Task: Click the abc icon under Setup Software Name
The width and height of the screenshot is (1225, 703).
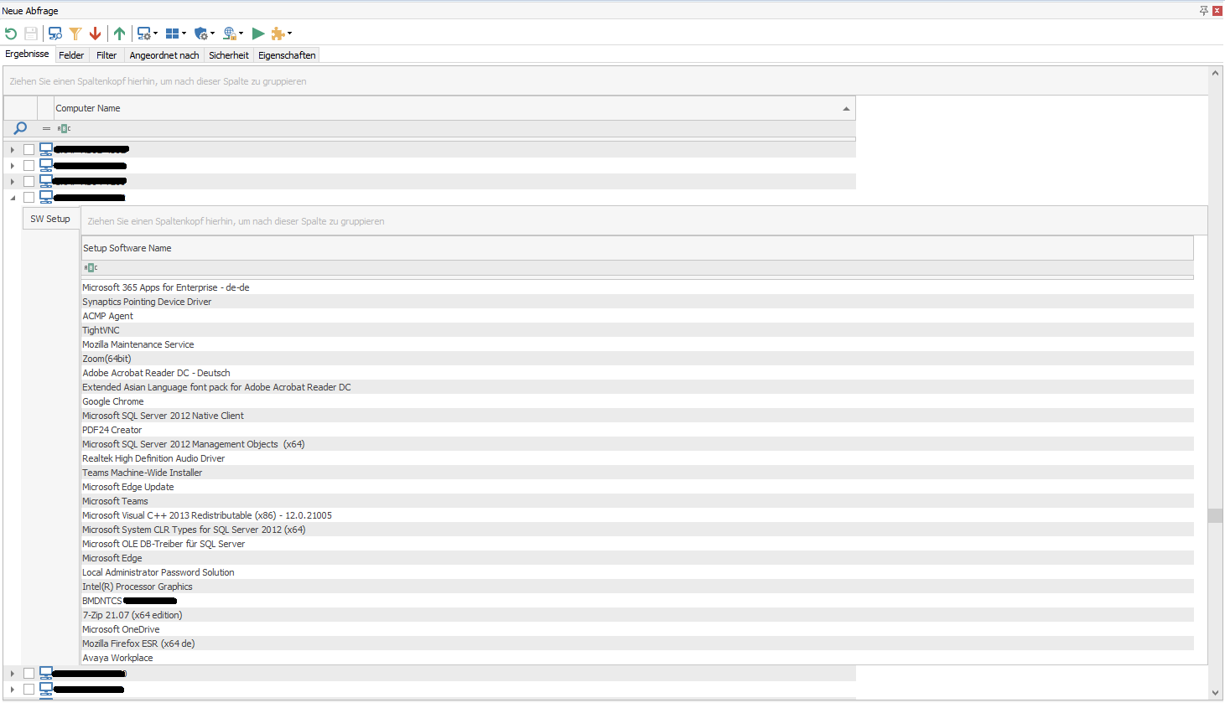Action: tap(91, 267)
